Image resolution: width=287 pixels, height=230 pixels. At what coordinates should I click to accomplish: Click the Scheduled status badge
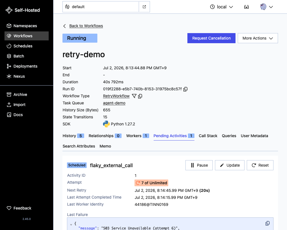pos(77,165)
